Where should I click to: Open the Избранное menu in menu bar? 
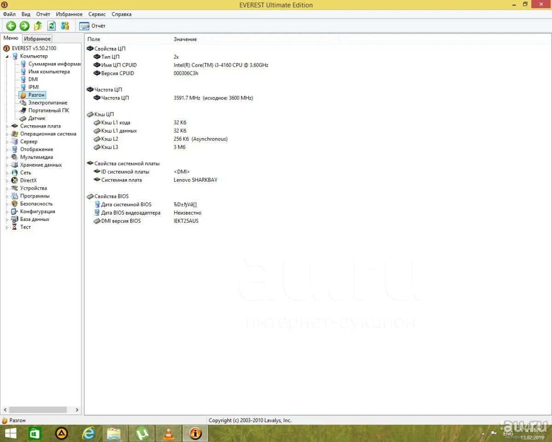click(x=69, y=14)
